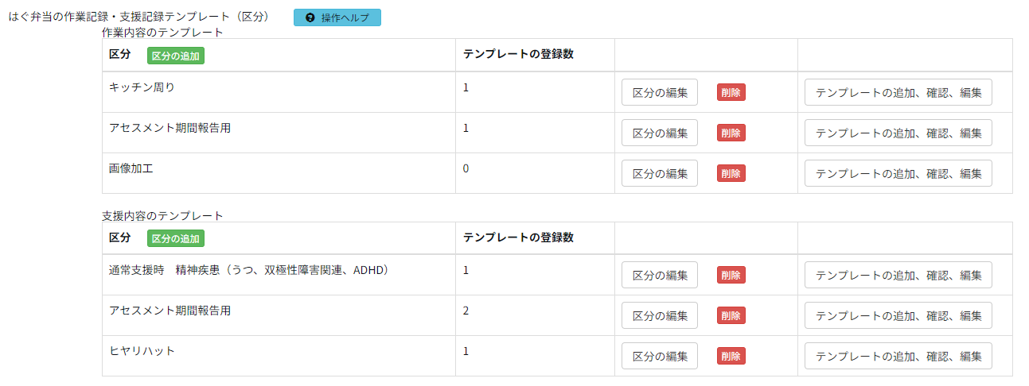Add a category to 支援内容 templates
This screenshot has width=1029, height=386.
176,238
